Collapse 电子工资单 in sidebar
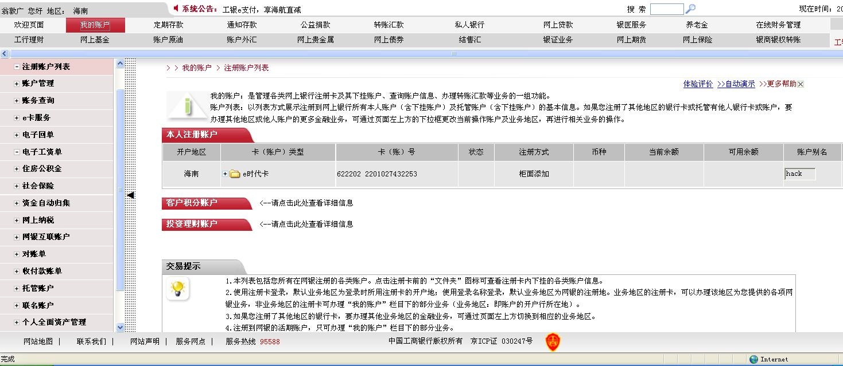Image resolution: width=843 pixels, height=366 pixels. tap(17, 152)
